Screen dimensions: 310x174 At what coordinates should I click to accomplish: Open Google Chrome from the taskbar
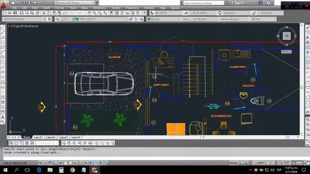pos(72,170)
